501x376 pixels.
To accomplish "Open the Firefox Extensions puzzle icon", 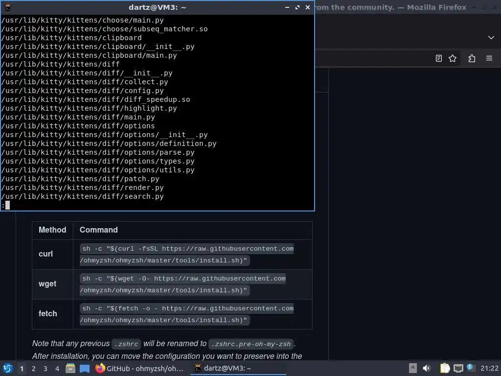I will click(x=472, y=58).
